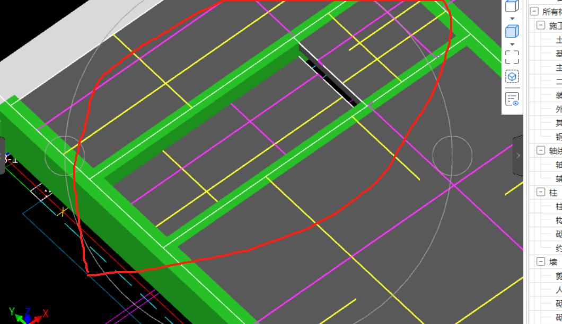Screen dimensions: 562x324
Task: Select the wireframe cube view icon
Action: pyautogui.click(x=512, y=6)
